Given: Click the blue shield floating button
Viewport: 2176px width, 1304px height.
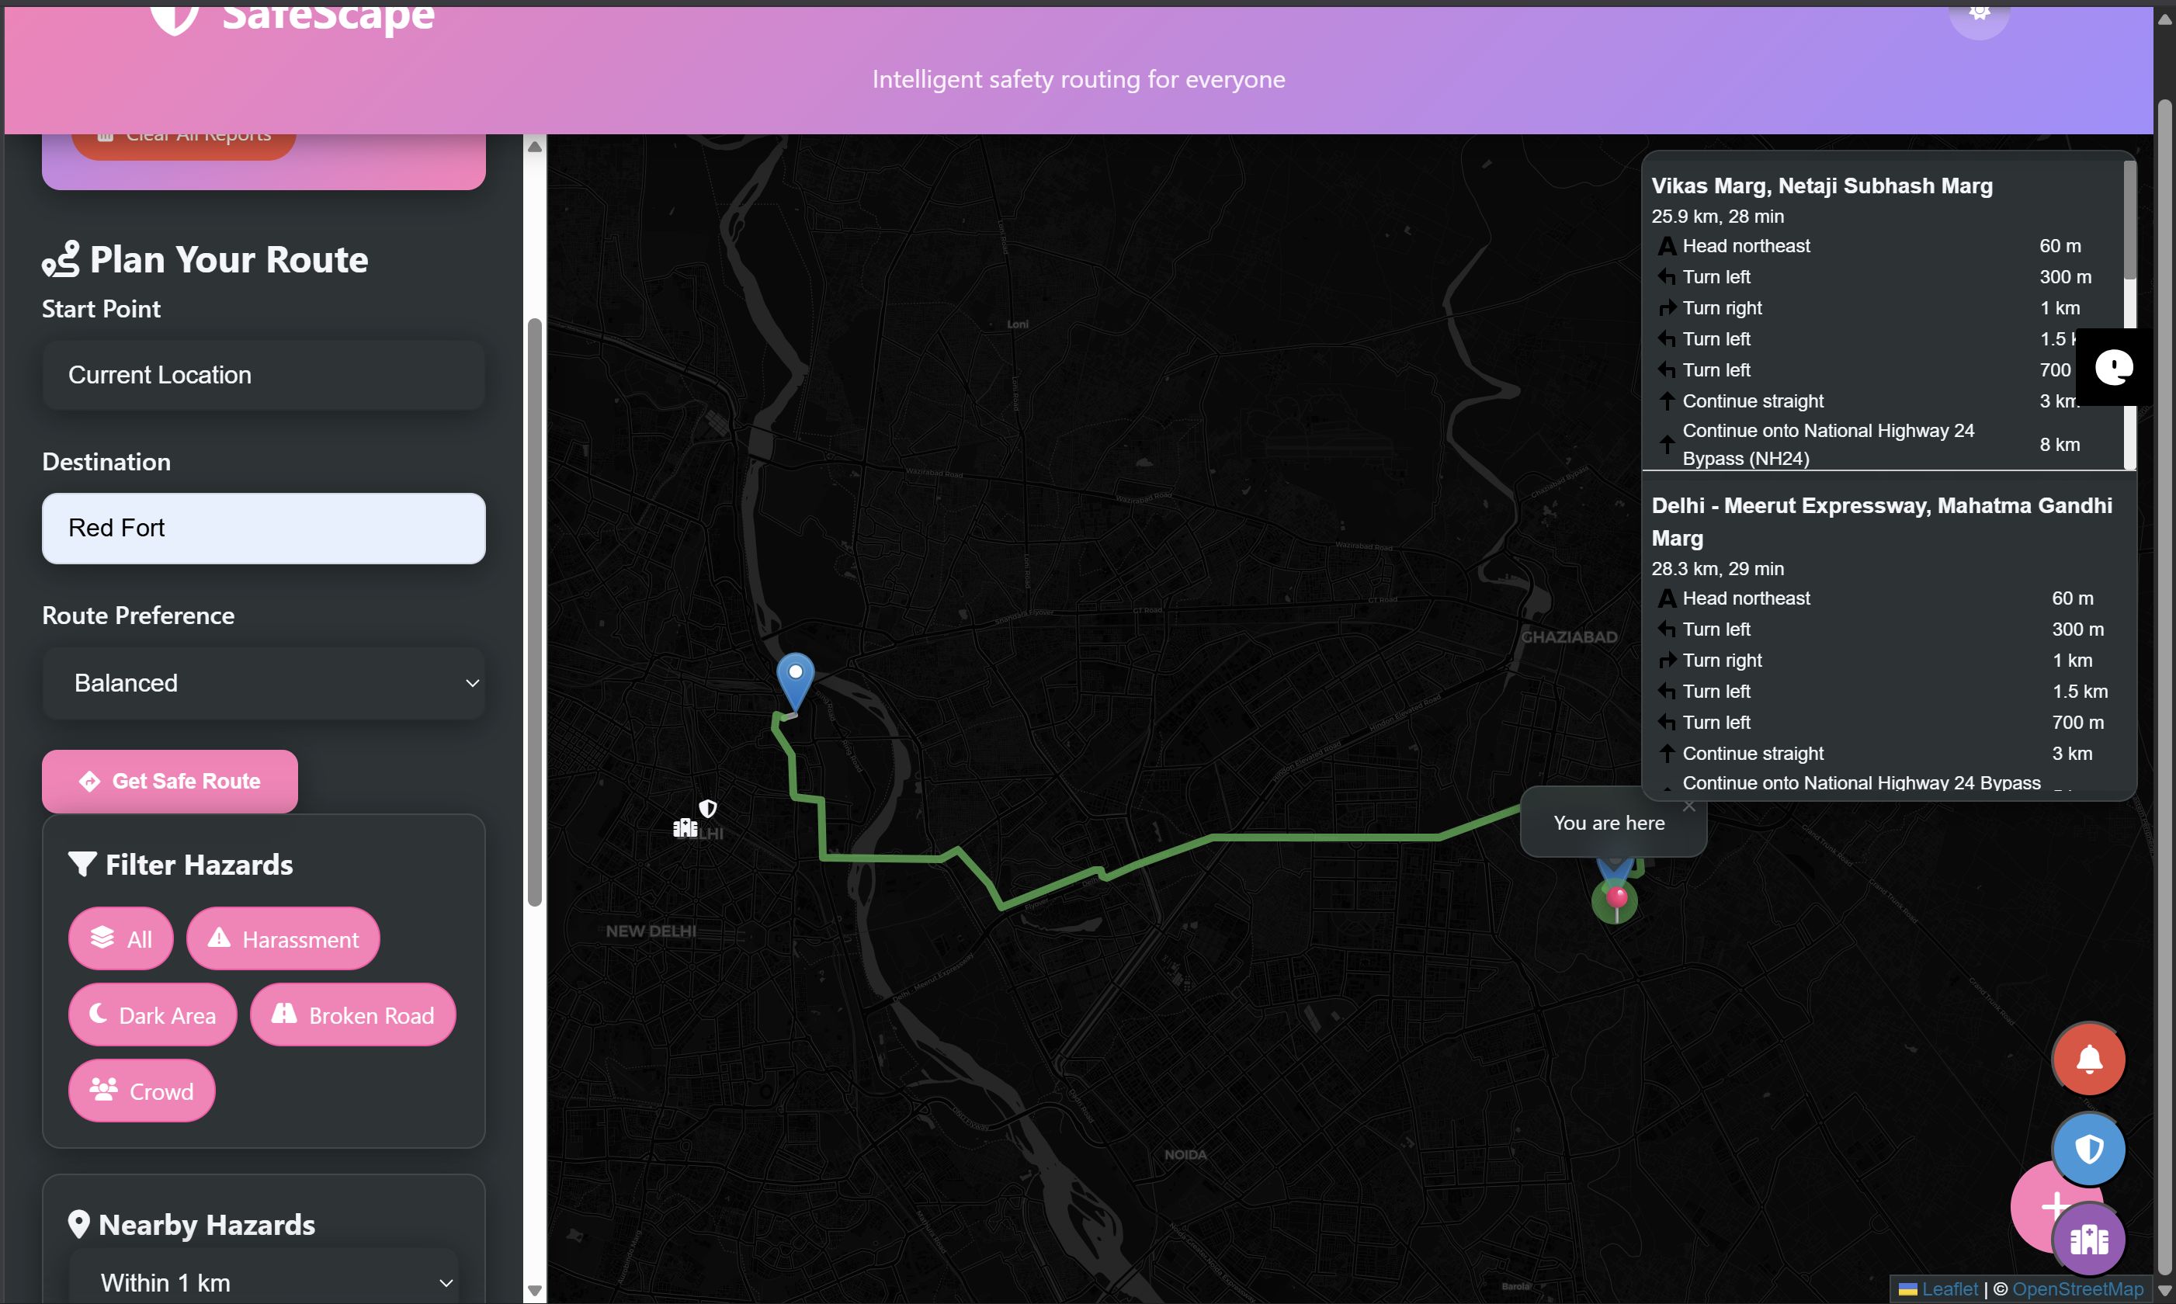Looking at the screenshot, I should (2088, 1149).
